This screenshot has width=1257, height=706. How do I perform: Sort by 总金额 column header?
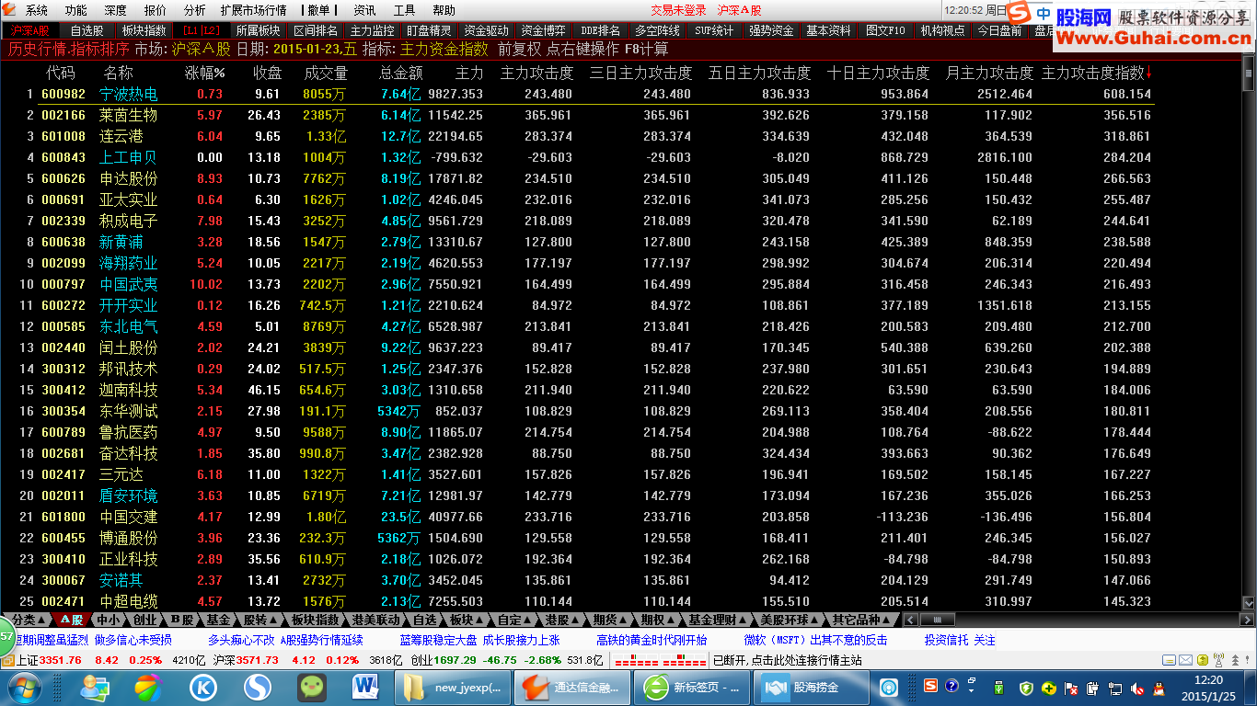[400, 73]
